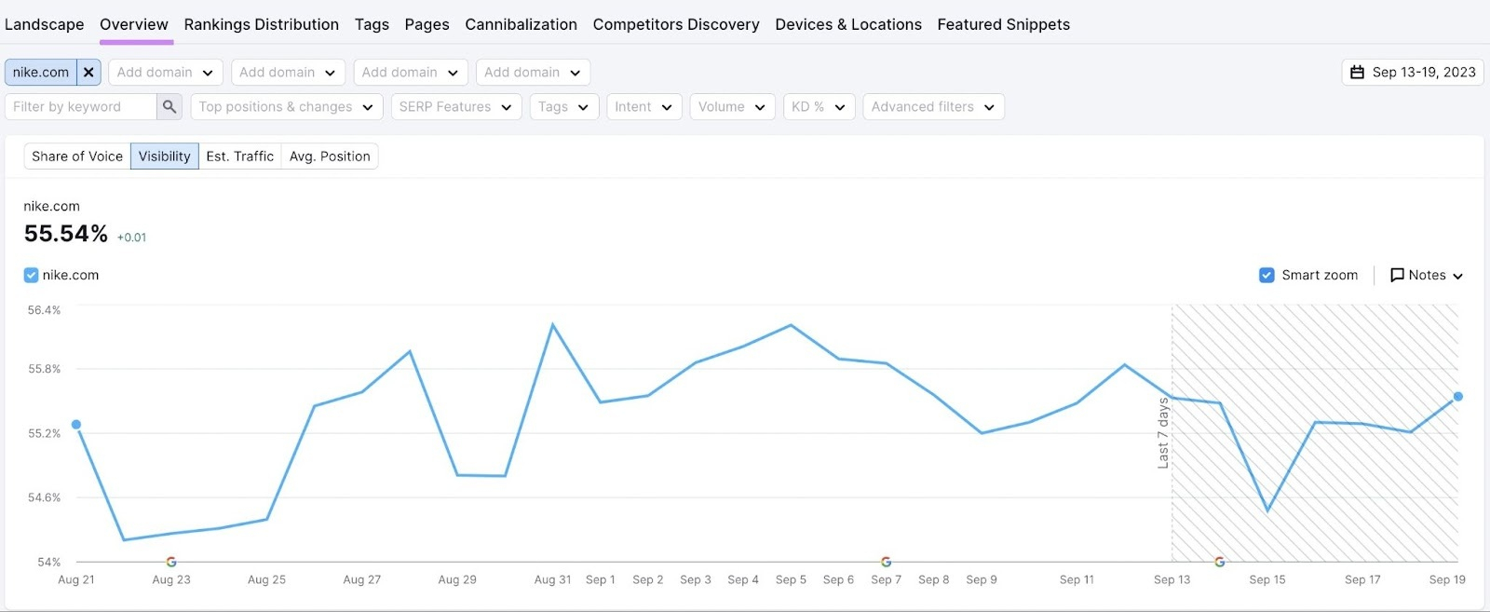
Task: Remove the nike.com domain with X icon
Action: click(88, 72)
